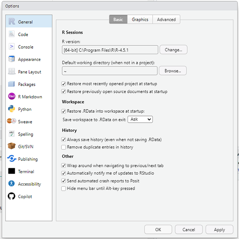Switch to the Graphics tab
The height and width of the screenshot is (239, 239).
140,20
